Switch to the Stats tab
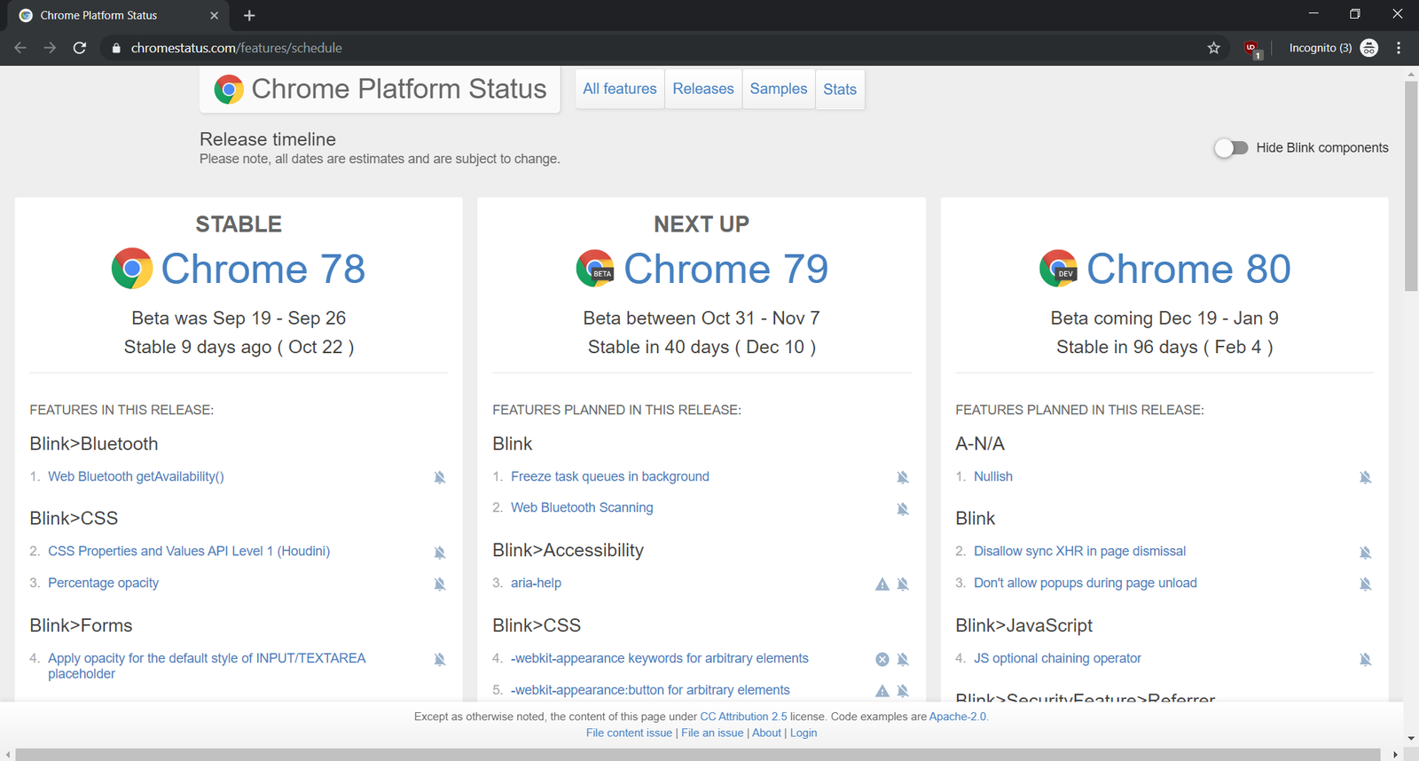The width and height of the screenshot is (1419, 761). click(839, 89)
